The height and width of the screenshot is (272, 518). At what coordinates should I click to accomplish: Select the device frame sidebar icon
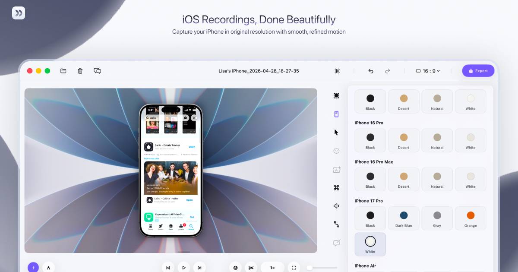point(336,114)
